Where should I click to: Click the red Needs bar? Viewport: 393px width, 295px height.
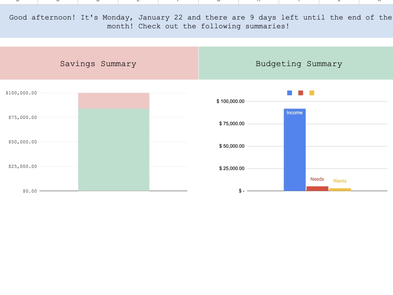coord(317,188)
